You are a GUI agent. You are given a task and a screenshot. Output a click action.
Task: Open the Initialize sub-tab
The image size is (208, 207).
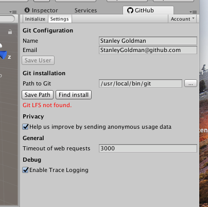coord(35,19)
